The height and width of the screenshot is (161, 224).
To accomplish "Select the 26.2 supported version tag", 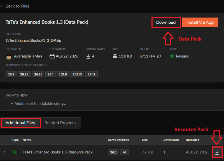I will 11,74.
